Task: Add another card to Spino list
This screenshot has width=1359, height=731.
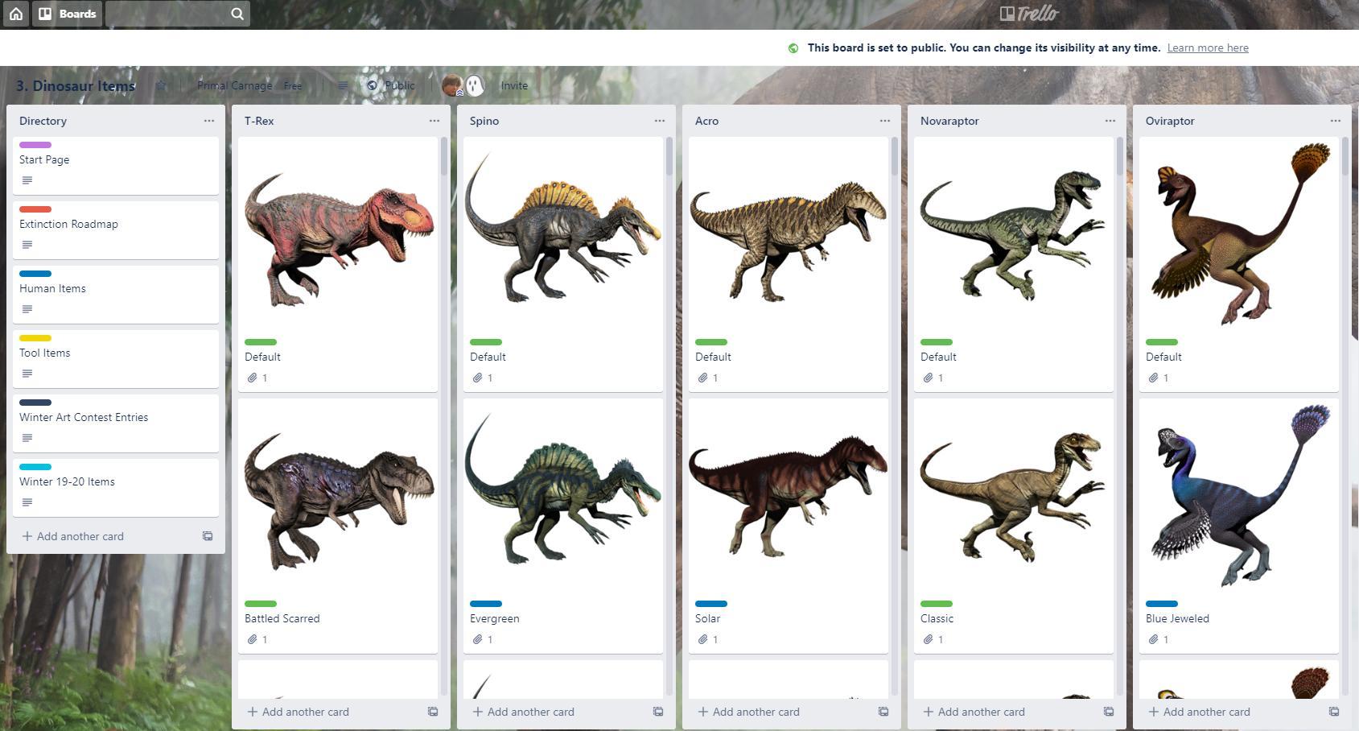Action: 524,712
